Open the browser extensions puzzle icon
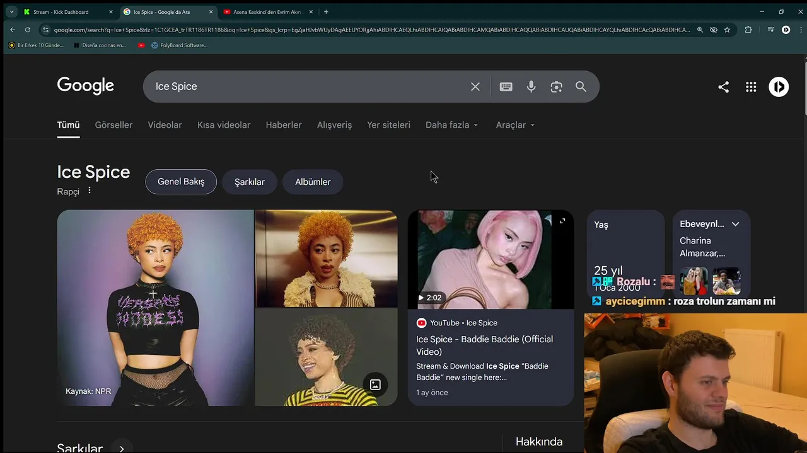Viewport: 807px width, 453px height. pyautogui.click(x=748, y=30)
